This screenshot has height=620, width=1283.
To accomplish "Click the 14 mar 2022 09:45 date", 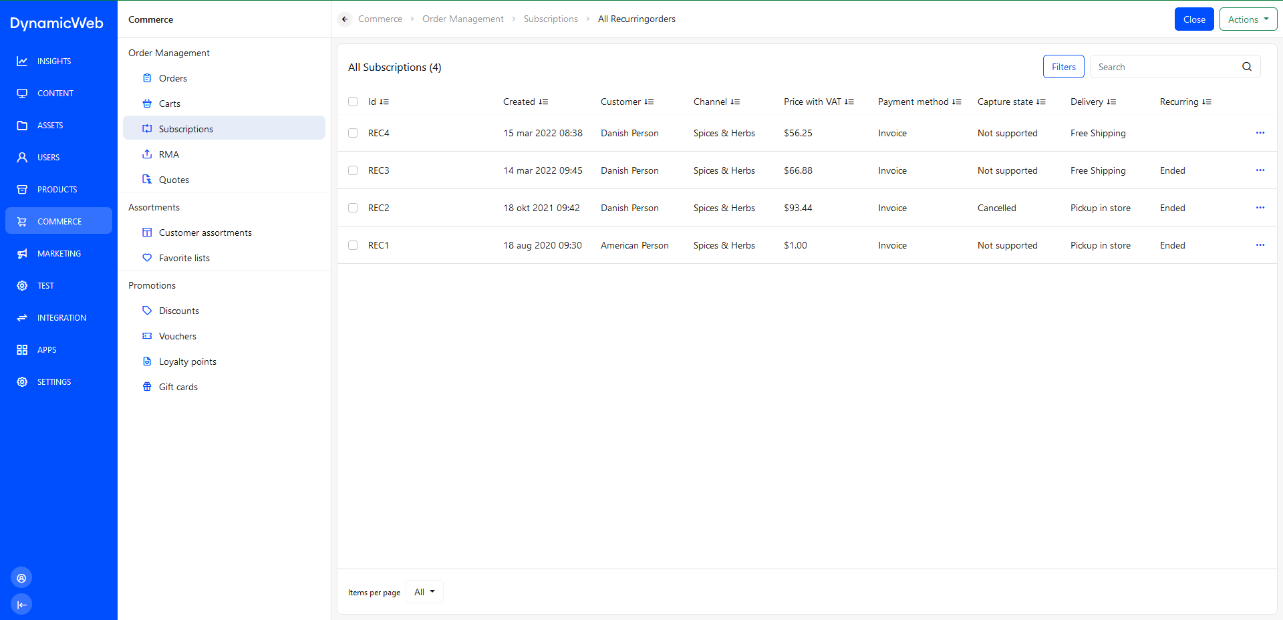I will click(x=543, y=170).
